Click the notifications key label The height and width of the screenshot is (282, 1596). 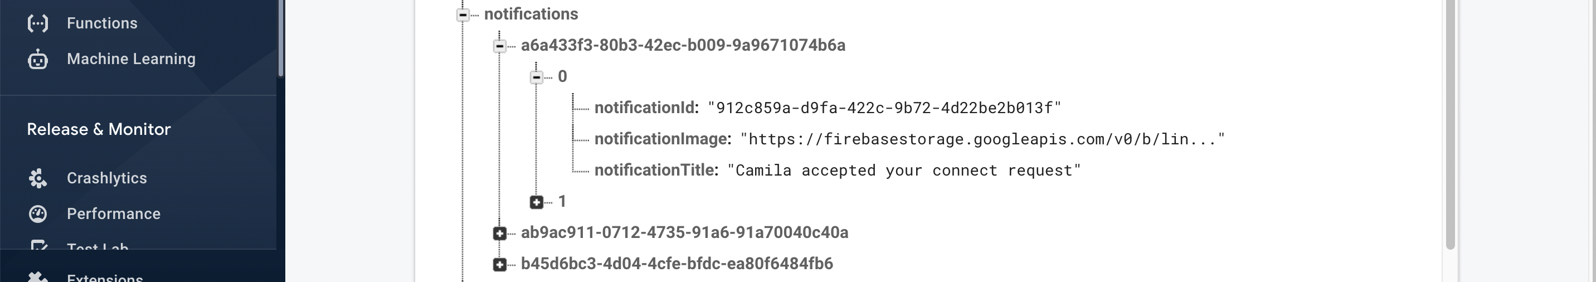pos(531,14)
